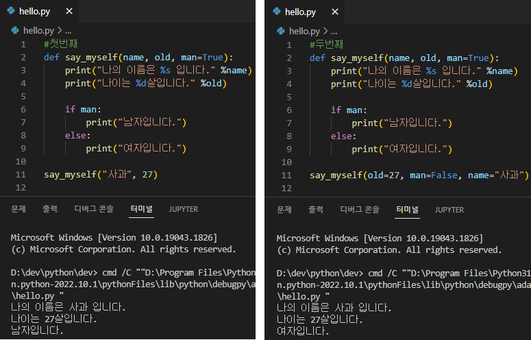Click man=False argument in right editor

click(434, 175)
